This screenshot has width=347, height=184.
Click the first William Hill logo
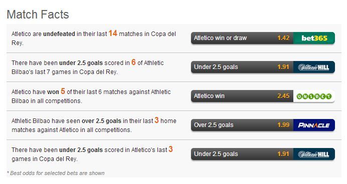point(314,67)
